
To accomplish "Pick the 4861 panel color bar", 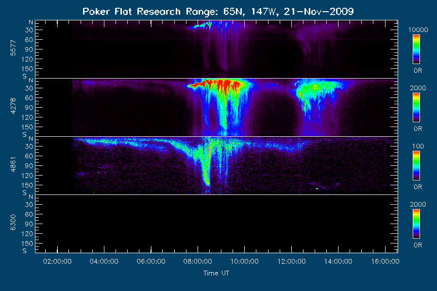I will (417, 166).
